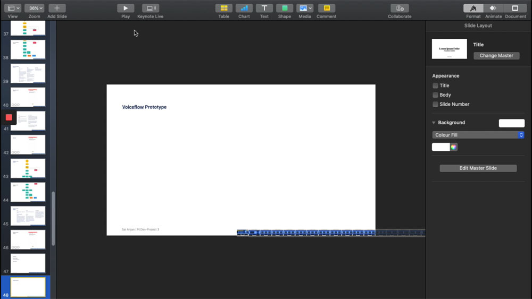Viewport: 532px width, 299px height.
Task: Click the Change Master button
Action: tap(496, 56)
